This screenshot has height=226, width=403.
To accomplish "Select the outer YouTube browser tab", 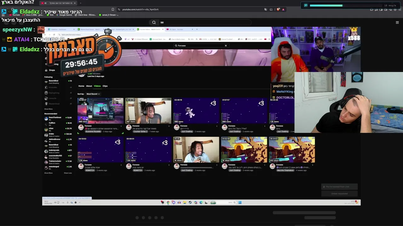I will tap(58, 3).
